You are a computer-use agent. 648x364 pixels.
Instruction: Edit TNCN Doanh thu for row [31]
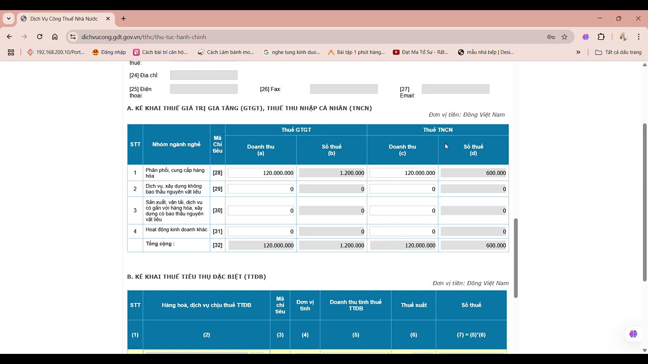(x=402, y=232)
